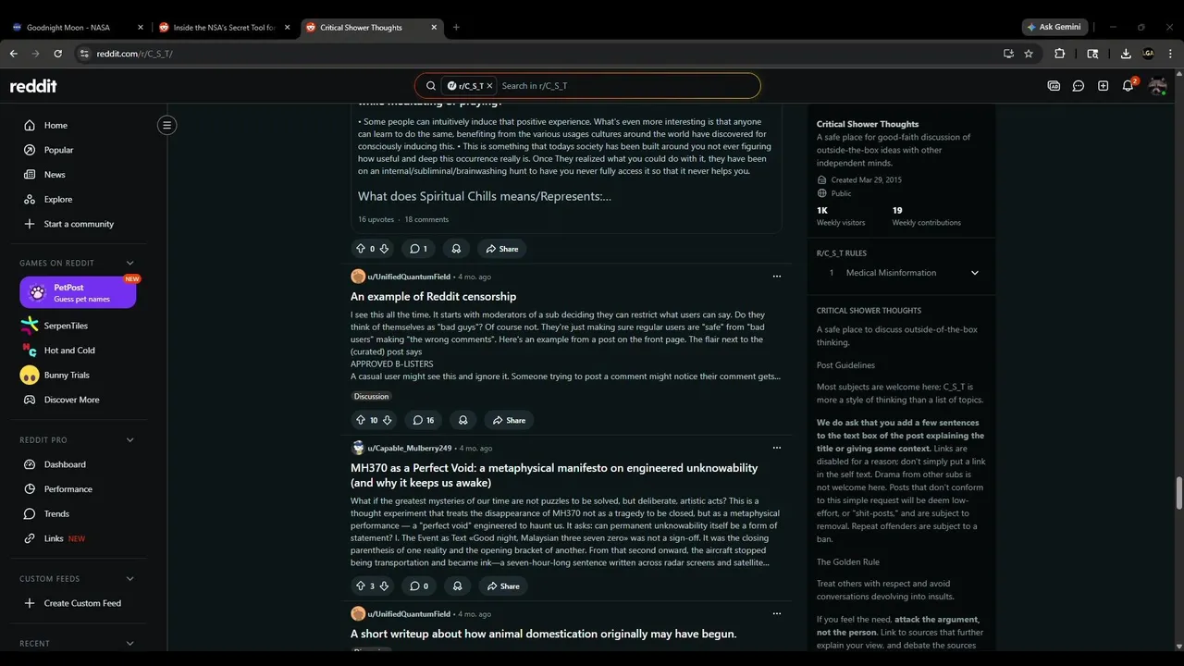This screenshot has width=1184, height=666.
Task: Reload the page in browser toolbar
Action: tap(57, 54)
